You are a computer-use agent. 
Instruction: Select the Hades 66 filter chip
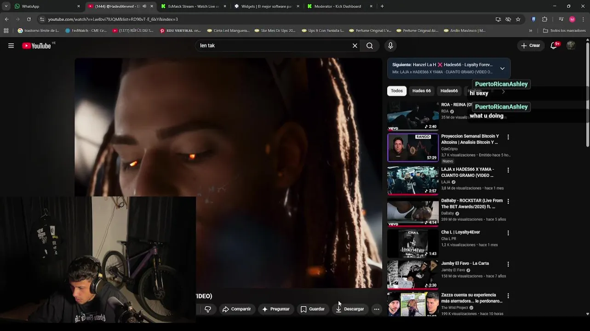(421, 91)
